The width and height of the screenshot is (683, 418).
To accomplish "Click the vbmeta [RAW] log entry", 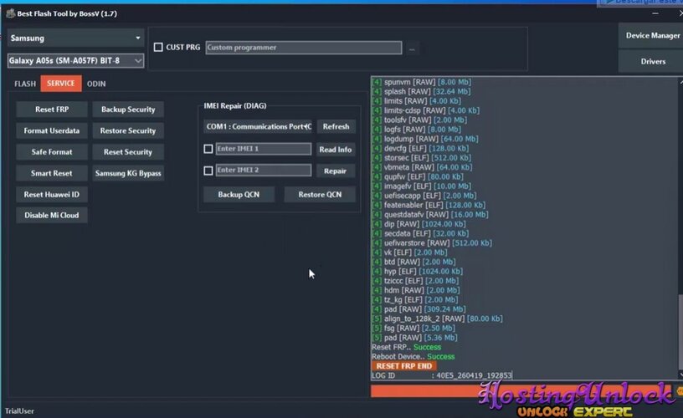I will (422, 167).
